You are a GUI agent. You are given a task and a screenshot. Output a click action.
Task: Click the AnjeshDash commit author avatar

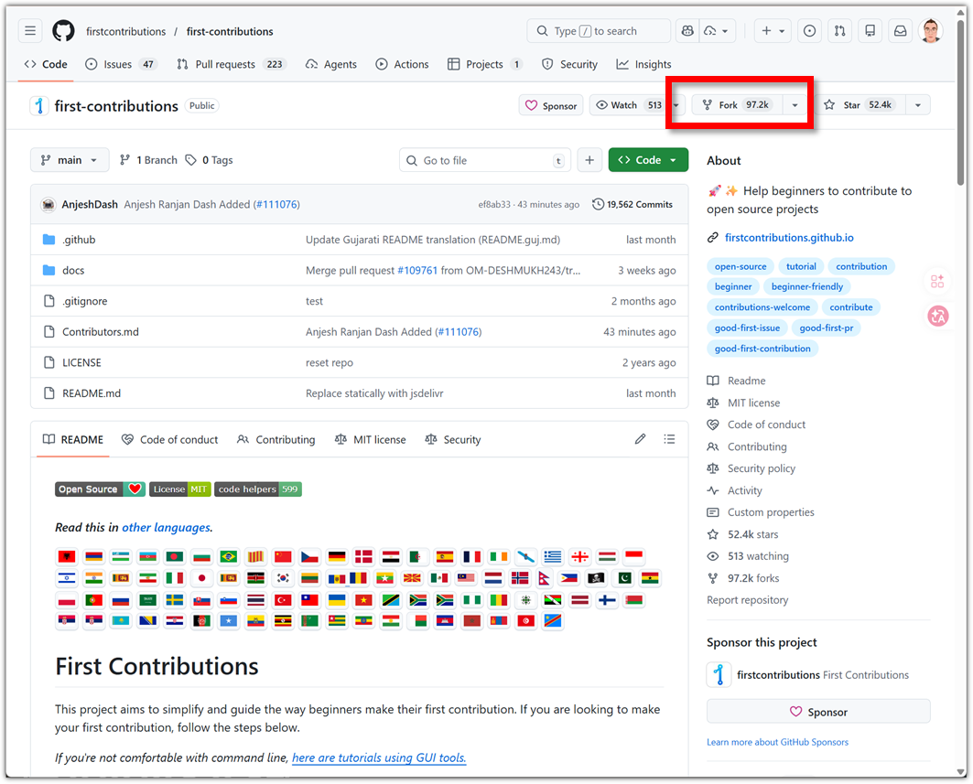click(49, 205)
